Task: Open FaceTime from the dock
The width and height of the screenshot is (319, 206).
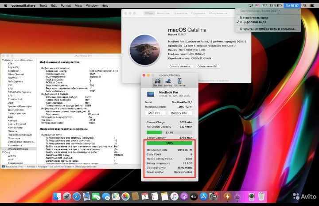Action: coord(96,197)
